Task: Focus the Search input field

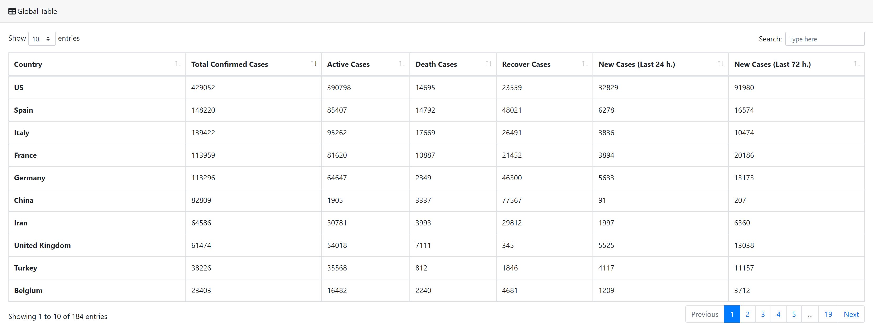Action: click(x=824, y=39)
